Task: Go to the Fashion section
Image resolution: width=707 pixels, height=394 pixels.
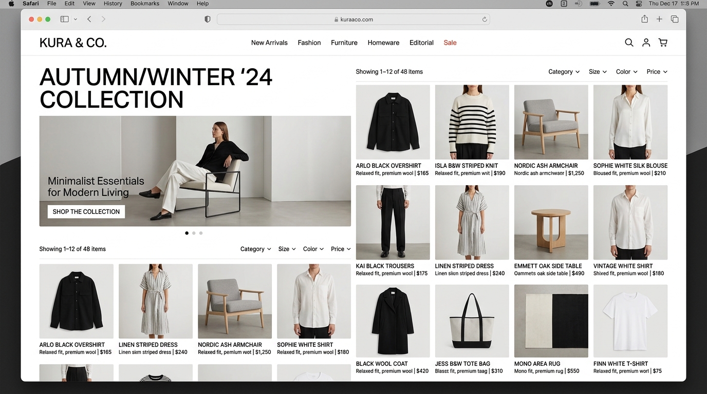Action: point(309,43)
